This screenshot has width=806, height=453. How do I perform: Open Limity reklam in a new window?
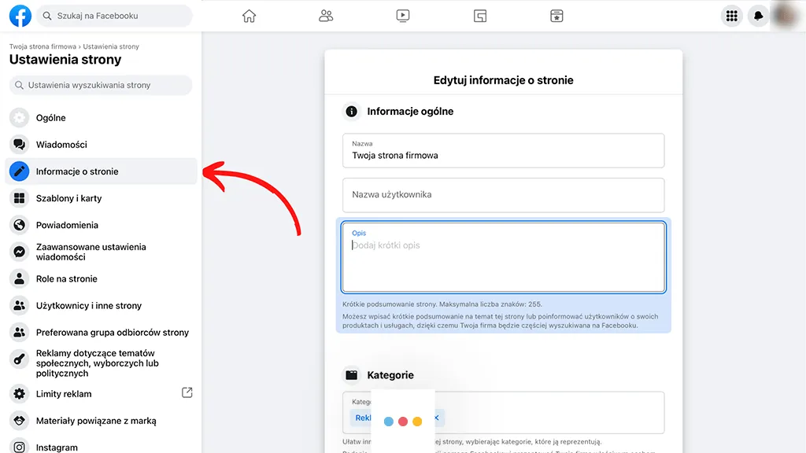(x=187, y=393)
